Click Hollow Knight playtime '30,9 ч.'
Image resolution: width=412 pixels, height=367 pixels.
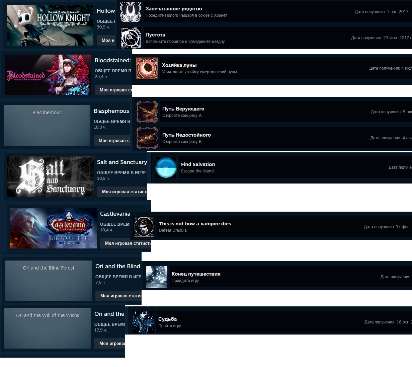pyautogui.click(x=103, y=27)
